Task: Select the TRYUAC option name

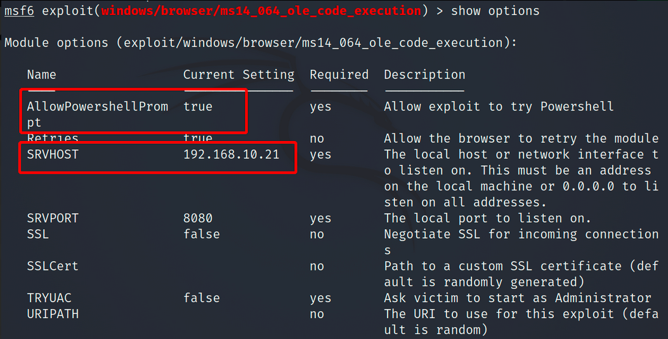Action: point(49,298)
